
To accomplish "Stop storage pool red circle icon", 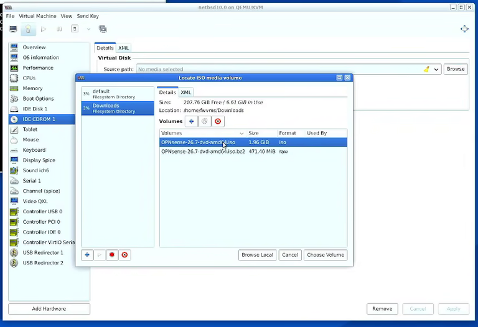I will 112,255.
